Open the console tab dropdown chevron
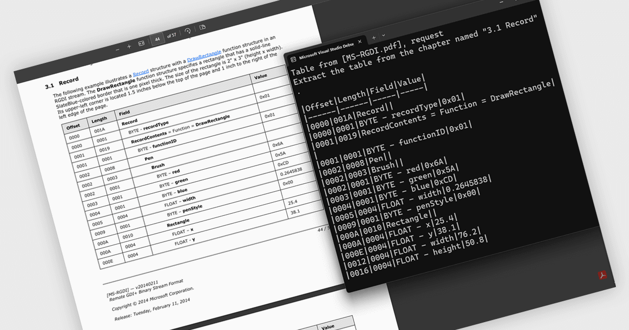The image size is (629, 330). click(x=384, y=36)
